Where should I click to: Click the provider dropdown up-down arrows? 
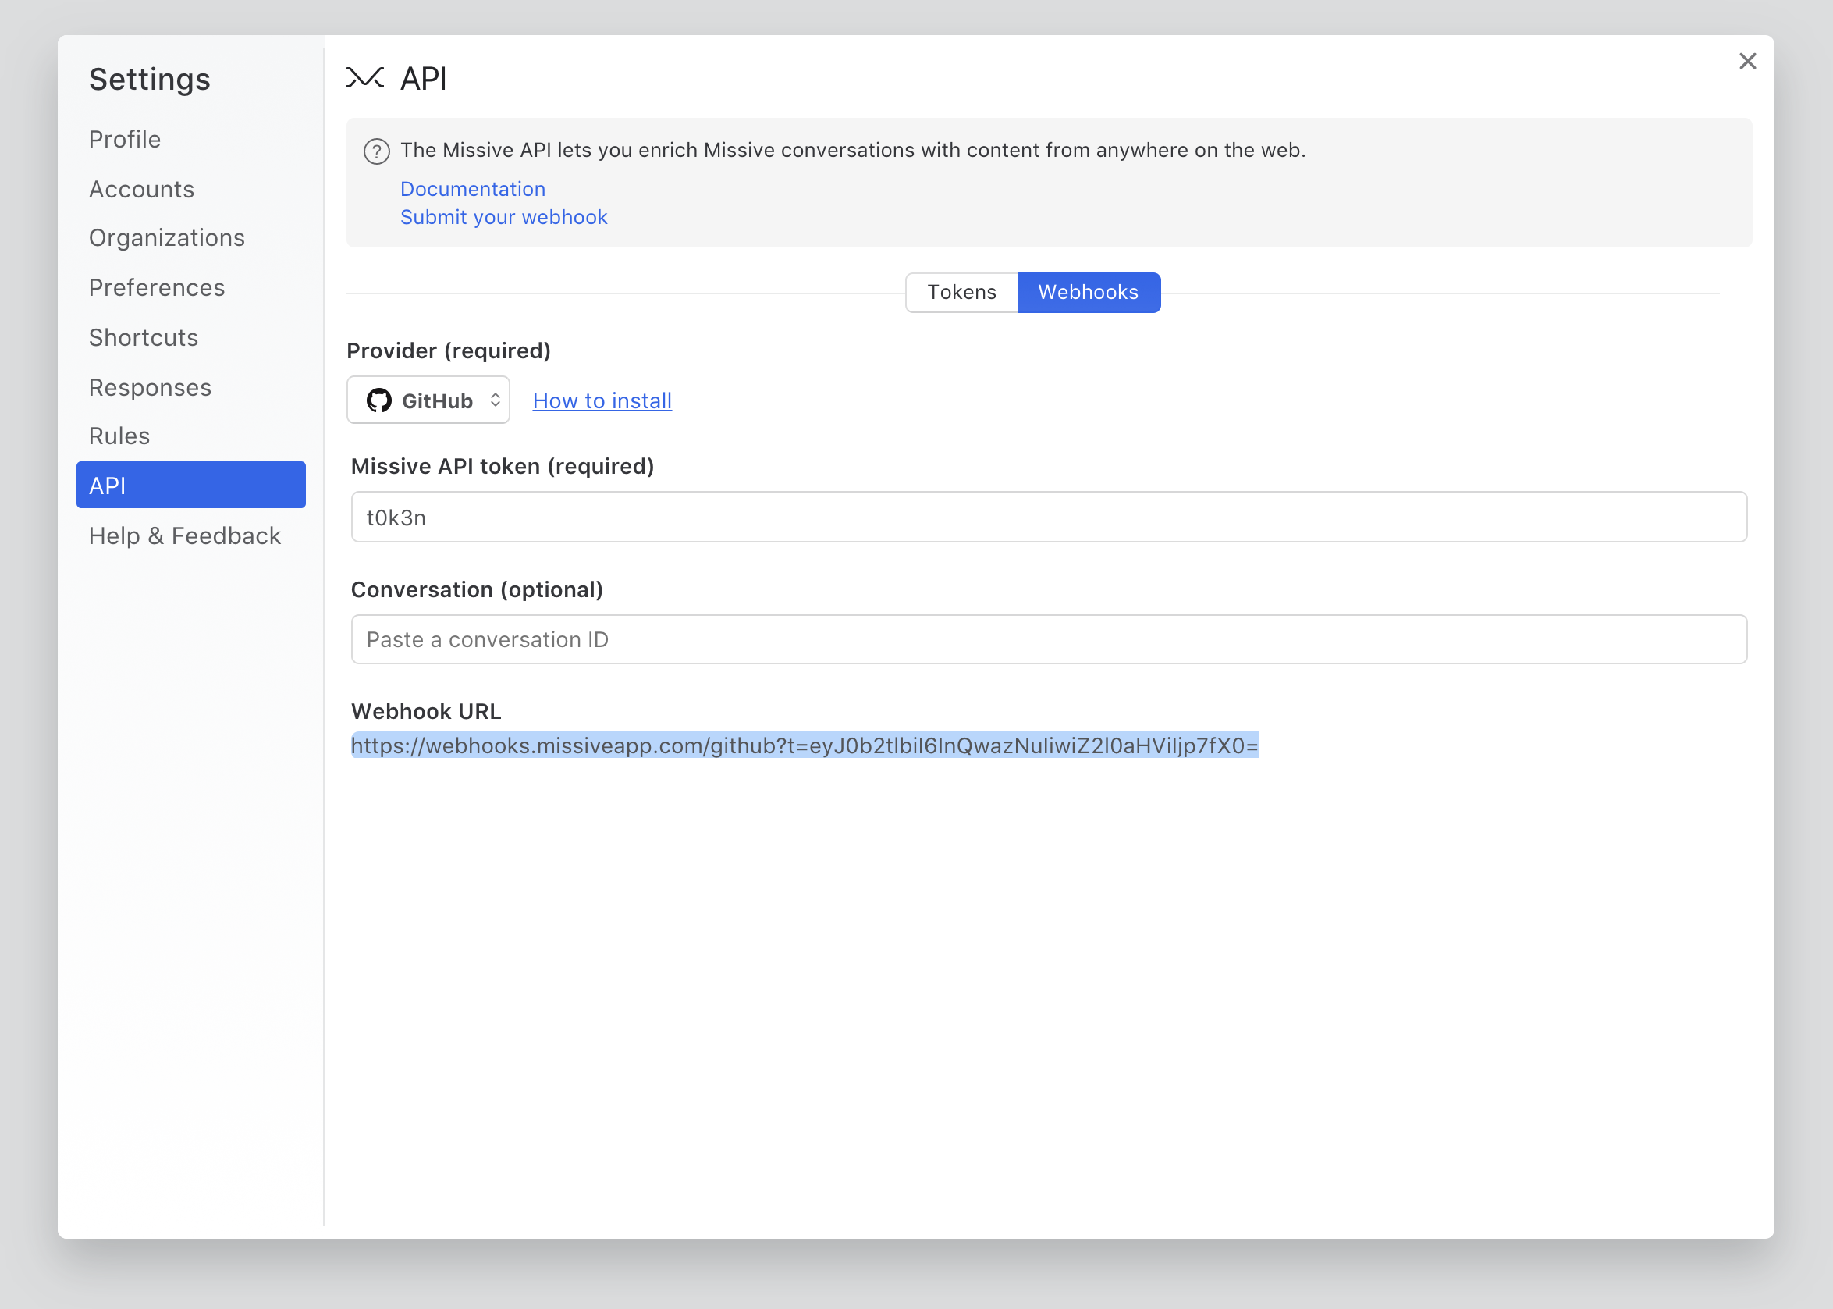click(496, 400)
